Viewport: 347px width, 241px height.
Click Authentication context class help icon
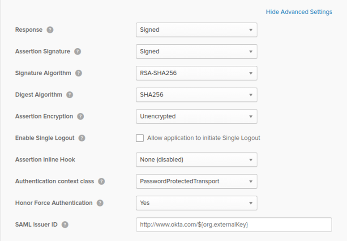tap(102, 182)
